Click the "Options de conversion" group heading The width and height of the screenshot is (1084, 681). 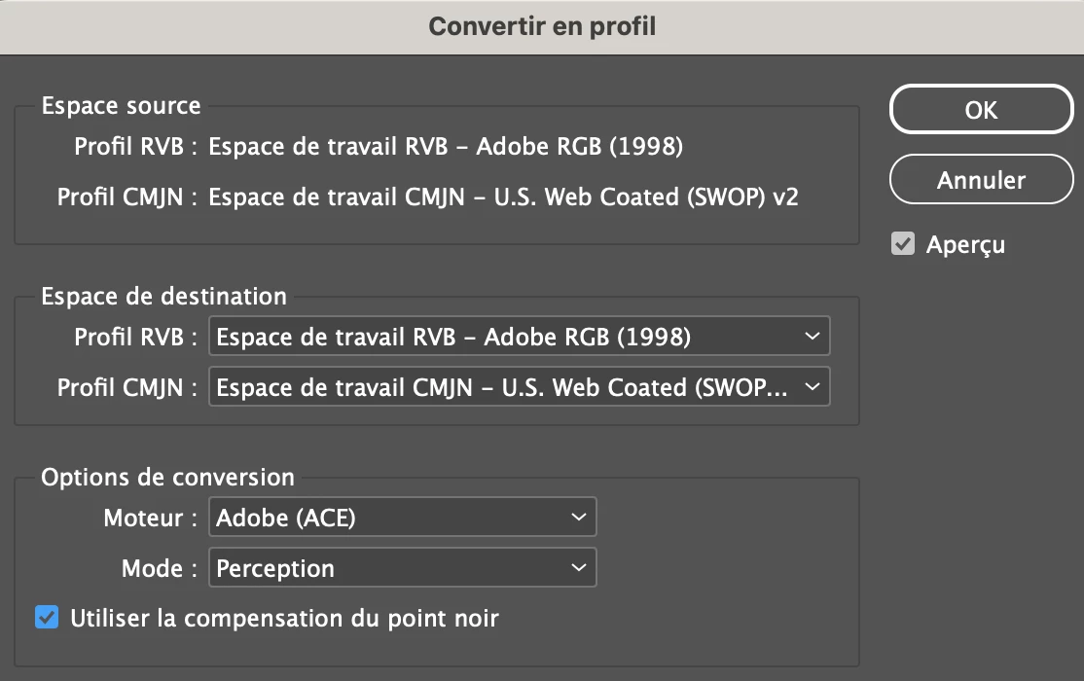[x=167, y=478]
